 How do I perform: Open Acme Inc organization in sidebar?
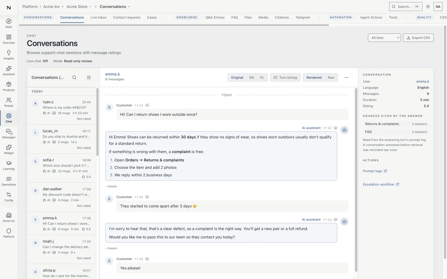point(9,217)
